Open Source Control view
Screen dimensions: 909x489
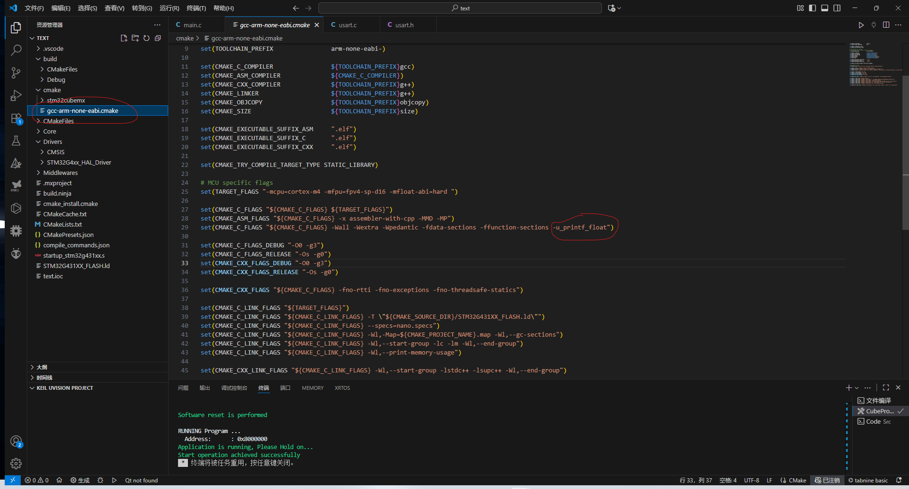16,72
